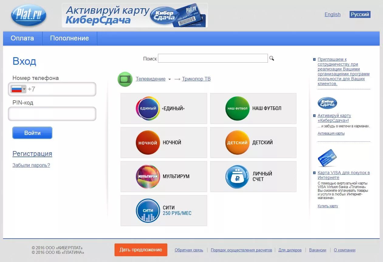Open the Вакансии footer link
This screenshot has height=262, width=383.
(318, 250)
